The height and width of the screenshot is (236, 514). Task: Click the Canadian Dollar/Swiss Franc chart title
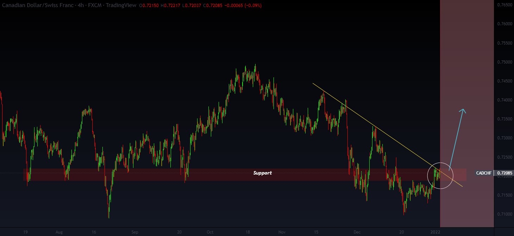pos(38,6)
